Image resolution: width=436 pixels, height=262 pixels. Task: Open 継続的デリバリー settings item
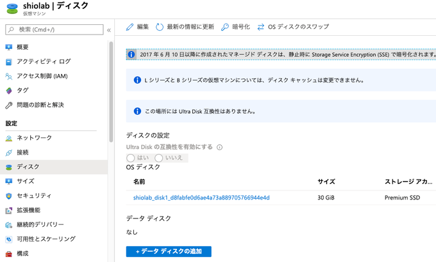pos(54,225)
